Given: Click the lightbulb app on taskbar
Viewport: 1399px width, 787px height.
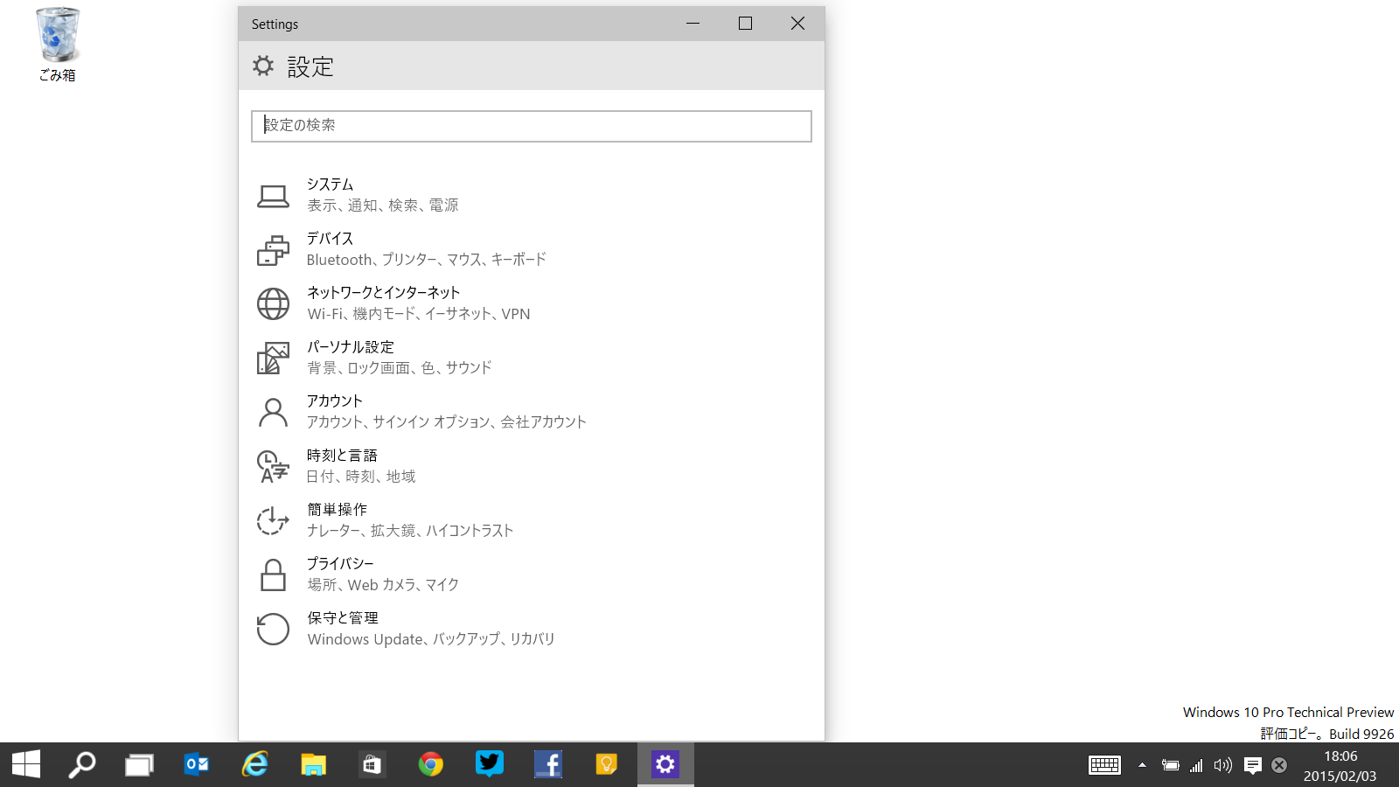Looking at the screenshot, I should click(x=607, y=764).
